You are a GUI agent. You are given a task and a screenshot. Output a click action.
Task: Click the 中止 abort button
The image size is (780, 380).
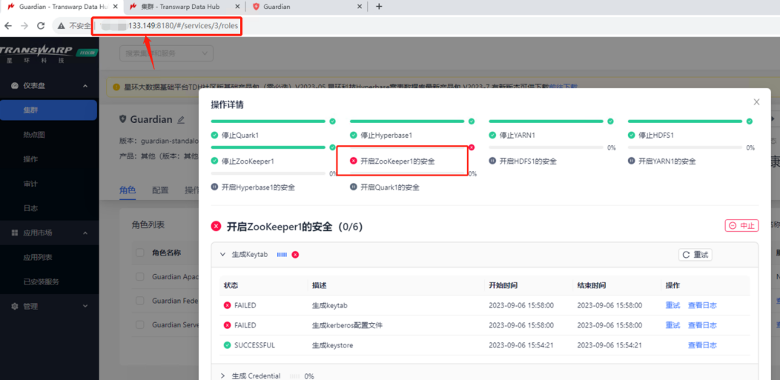click(741, 225)
